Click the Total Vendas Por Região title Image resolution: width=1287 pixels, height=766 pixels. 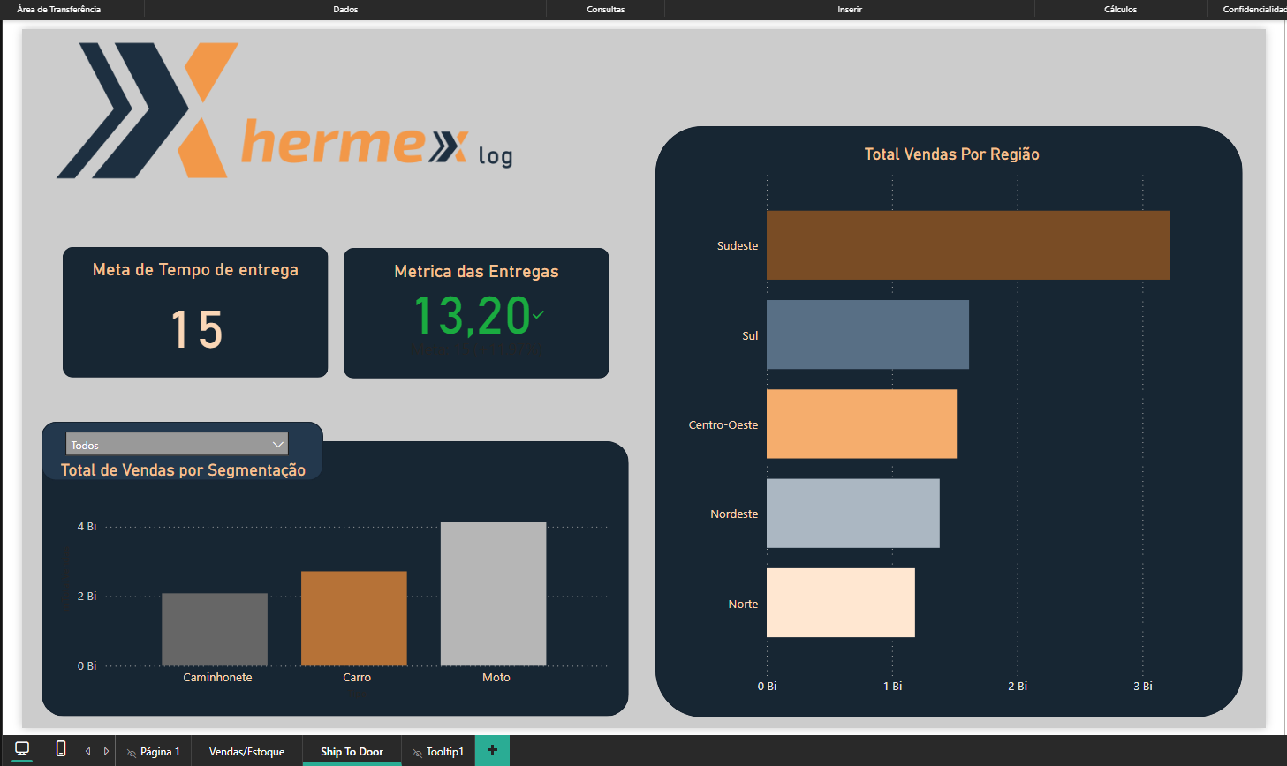point(951,154)
